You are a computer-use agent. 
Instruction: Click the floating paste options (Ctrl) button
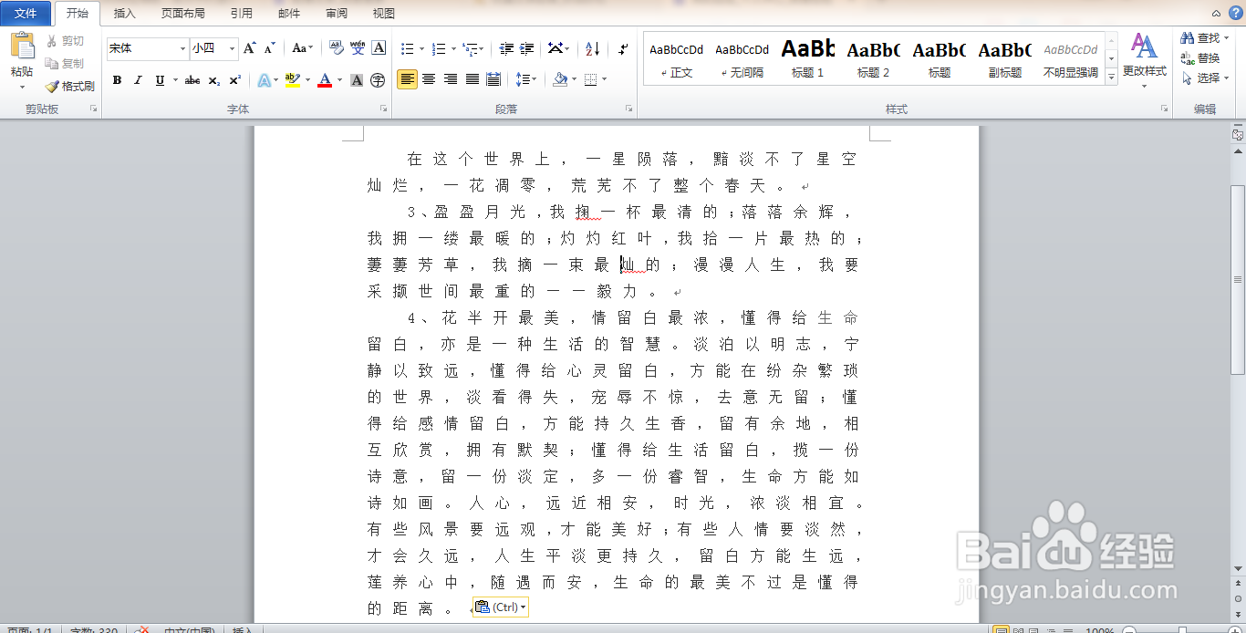[x=499, y=607]
